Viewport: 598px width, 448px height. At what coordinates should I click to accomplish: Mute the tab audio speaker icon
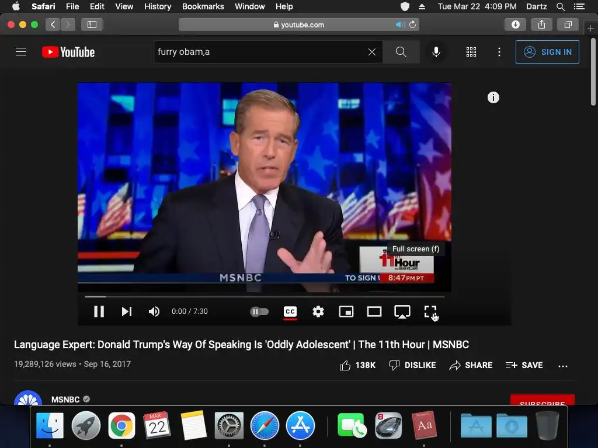(400, 24)
